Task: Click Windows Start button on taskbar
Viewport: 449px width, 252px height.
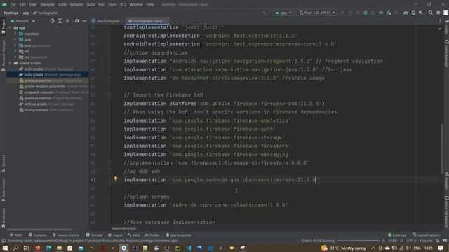Action: (5, 248)
